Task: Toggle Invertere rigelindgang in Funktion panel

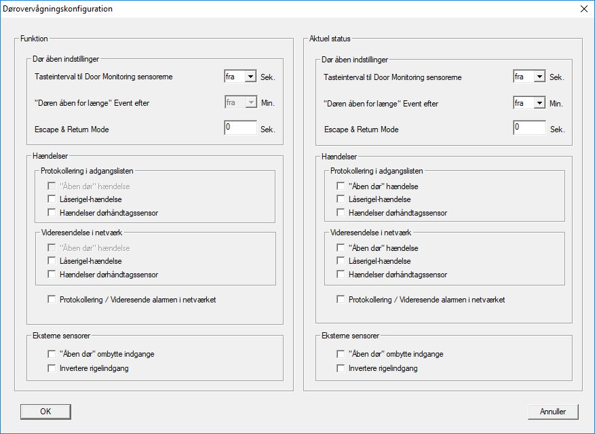Action: 52,368
